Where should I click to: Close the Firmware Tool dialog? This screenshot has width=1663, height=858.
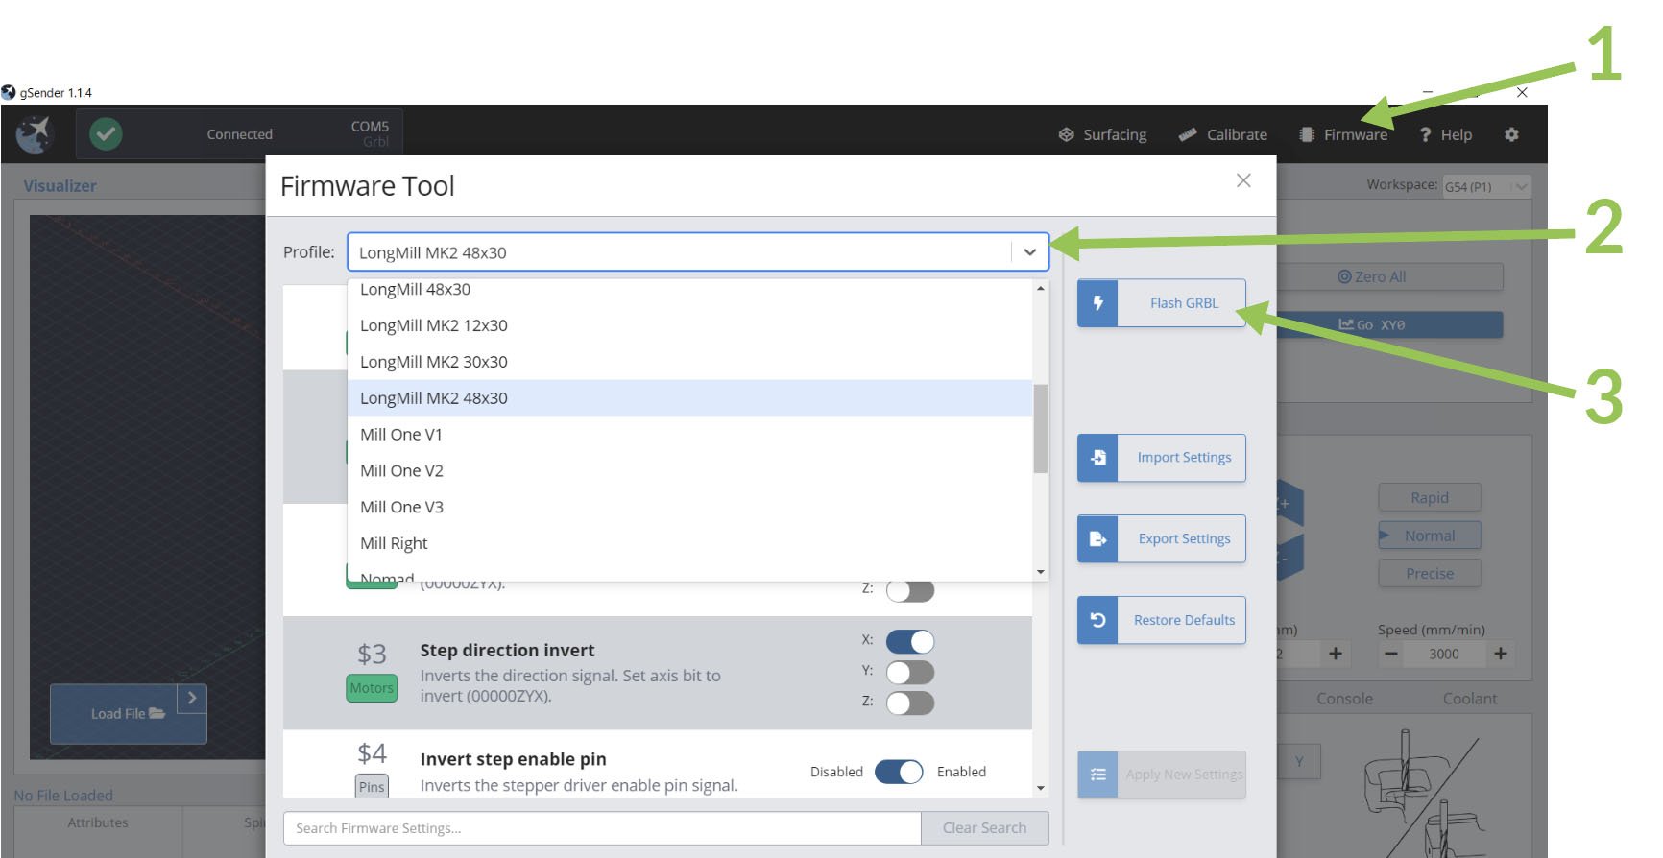point(1243,180)
